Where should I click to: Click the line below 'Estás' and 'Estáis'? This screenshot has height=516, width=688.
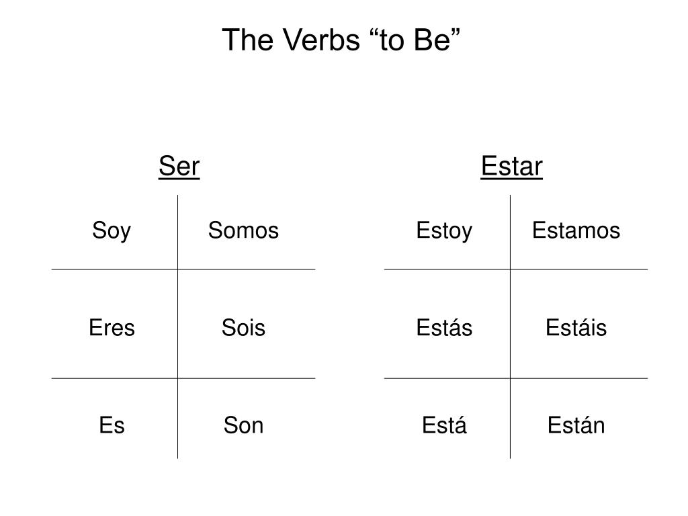point(516,378)
